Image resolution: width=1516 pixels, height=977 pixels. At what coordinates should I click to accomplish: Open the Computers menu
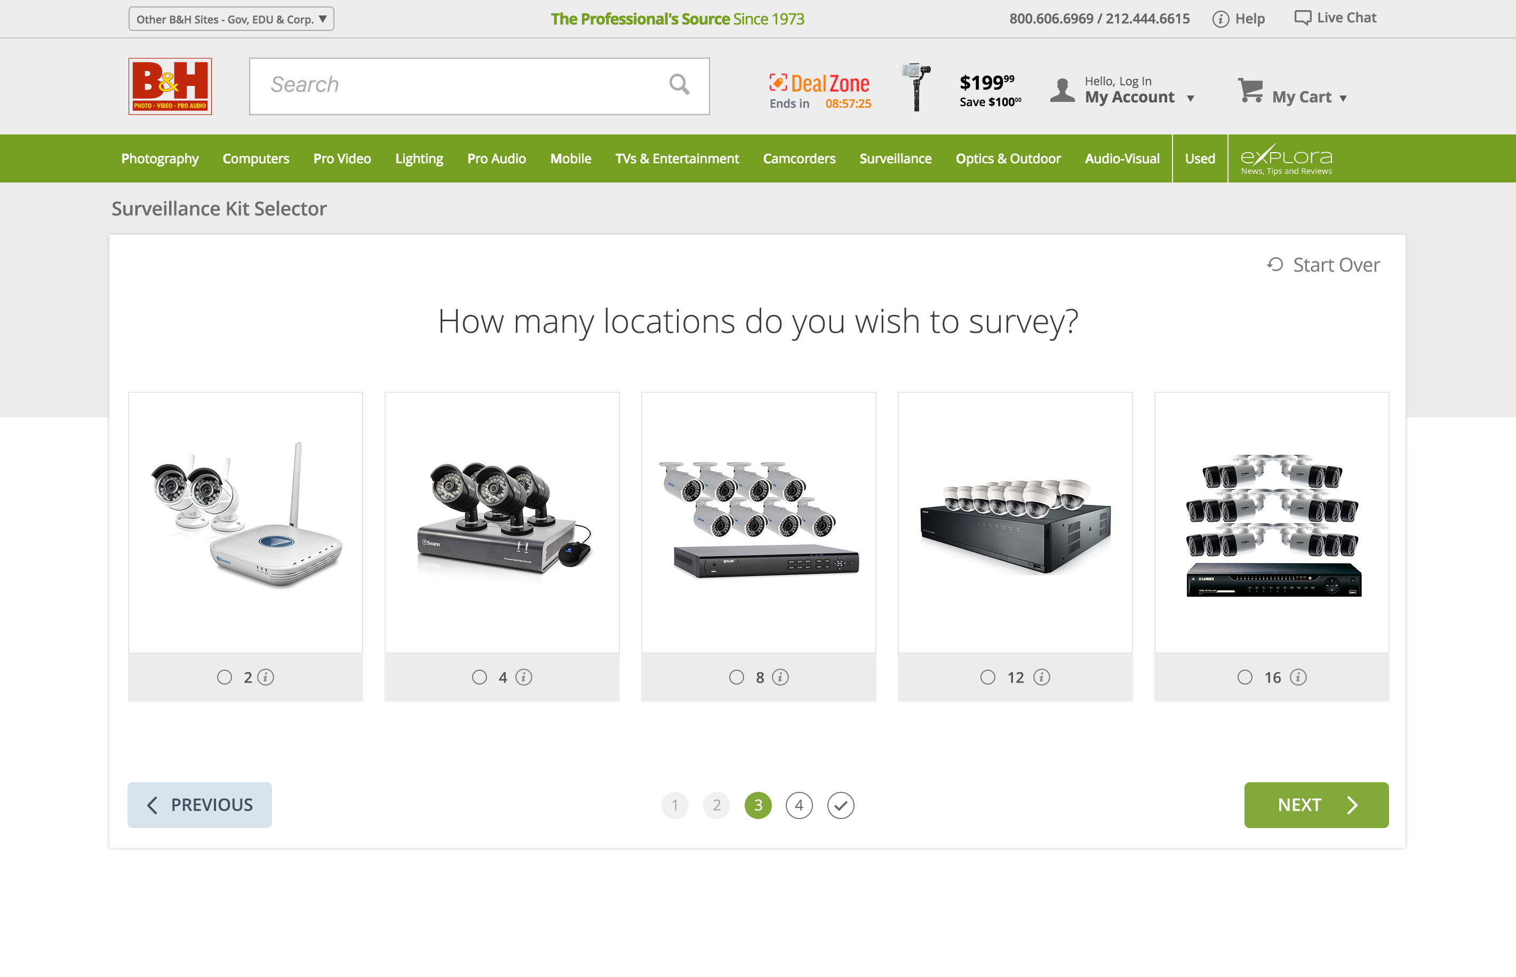click(x=256, y=158)
